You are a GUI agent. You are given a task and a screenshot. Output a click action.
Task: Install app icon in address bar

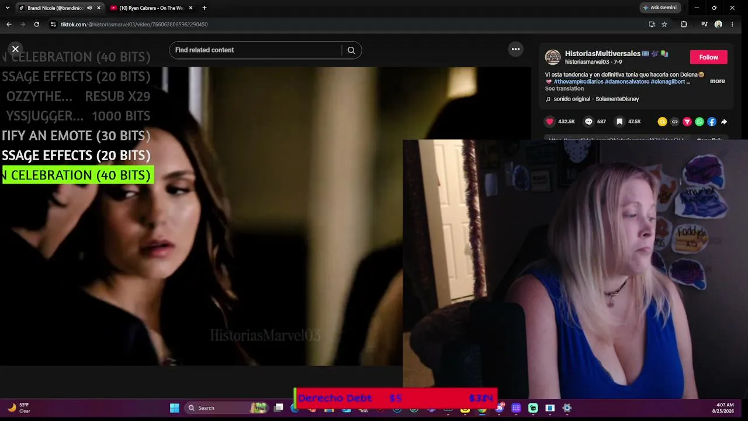652,25
